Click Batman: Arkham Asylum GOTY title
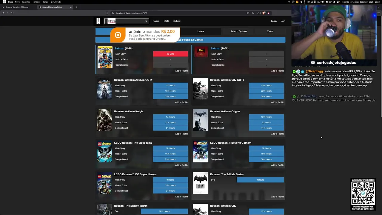382x215 pixels. tap(133, 80)
